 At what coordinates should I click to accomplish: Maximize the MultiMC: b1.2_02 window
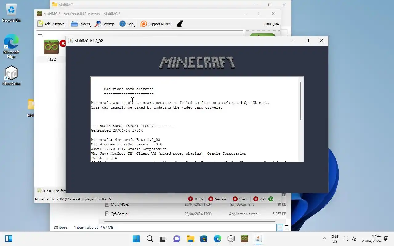point(307,41)
